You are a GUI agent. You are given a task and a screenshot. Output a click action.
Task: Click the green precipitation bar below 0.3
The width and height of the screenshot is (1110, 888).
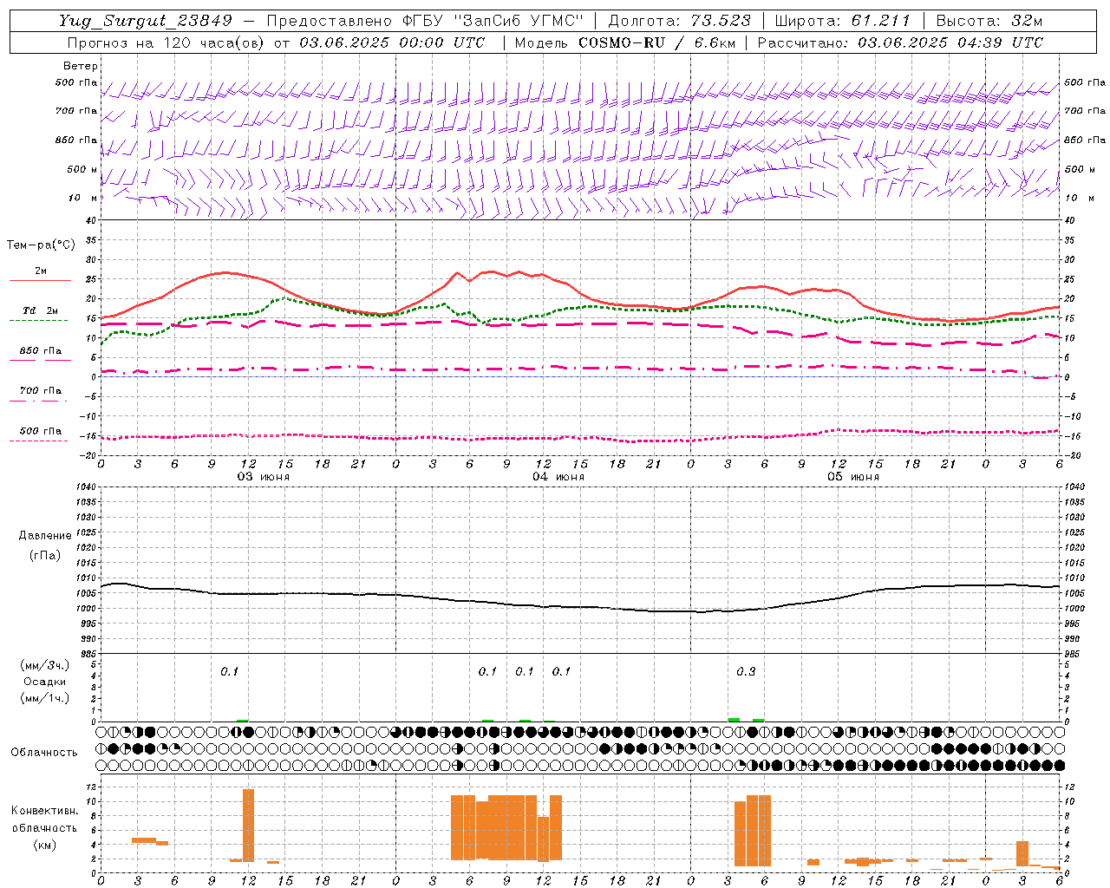734,720
